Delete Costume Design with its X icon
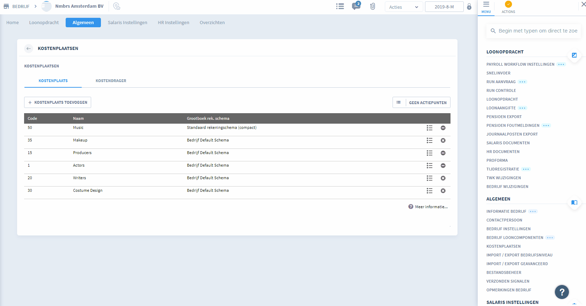586x306 pixels. tap(443, 191)
